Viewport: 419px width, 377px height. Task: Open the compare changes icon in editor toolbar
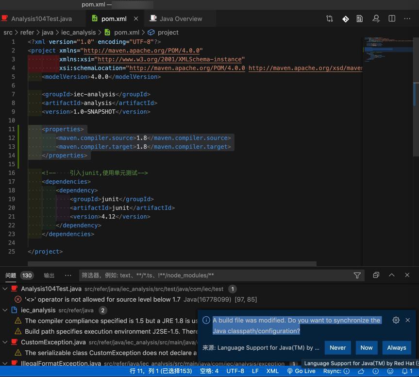(330, 18)
